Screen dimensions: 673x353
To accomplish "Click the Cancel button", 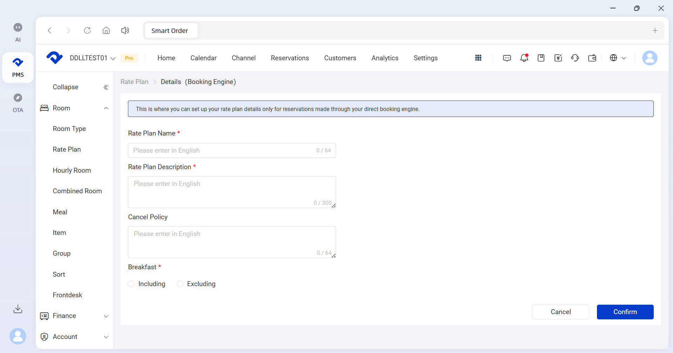I will coord(561,312).
